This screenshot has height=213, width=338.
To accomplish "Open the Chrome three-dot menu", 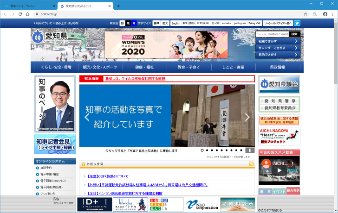I will 333,14.
